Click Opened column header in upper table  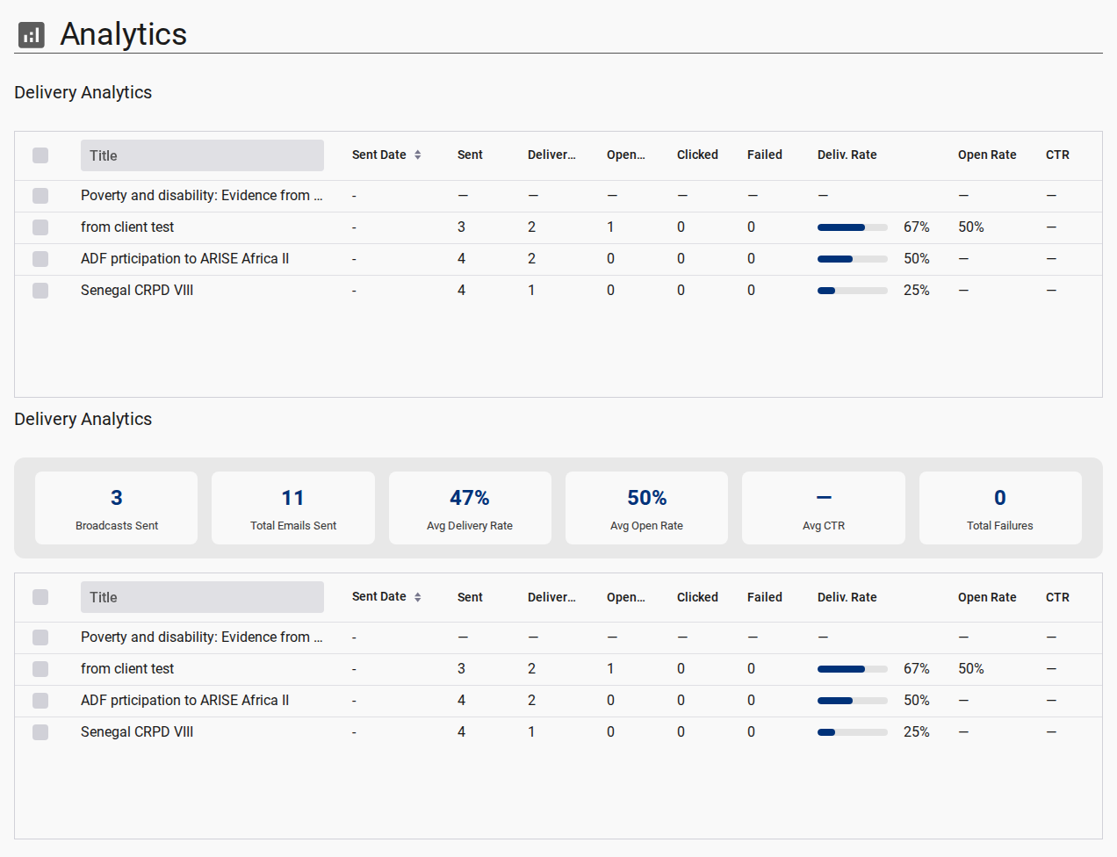point(625,155)
